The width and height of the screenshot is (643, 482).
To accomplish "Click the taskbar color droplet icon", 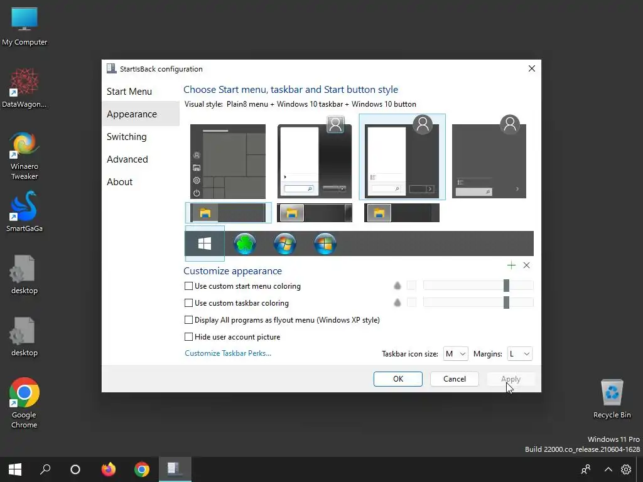I will point(397,303).
